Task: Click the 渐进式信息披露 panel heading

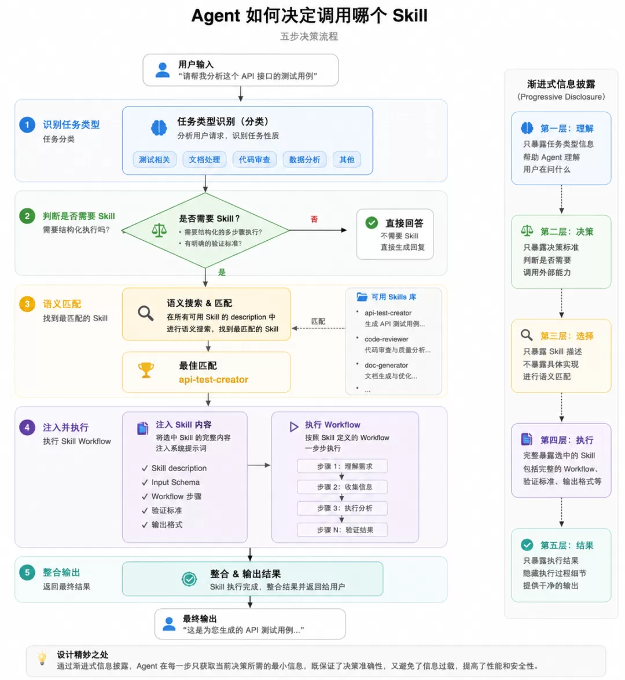Action: point(561,84)
